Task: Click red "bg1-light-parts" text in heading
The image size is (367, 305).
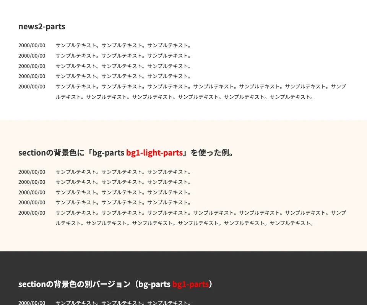Action: 154,153
